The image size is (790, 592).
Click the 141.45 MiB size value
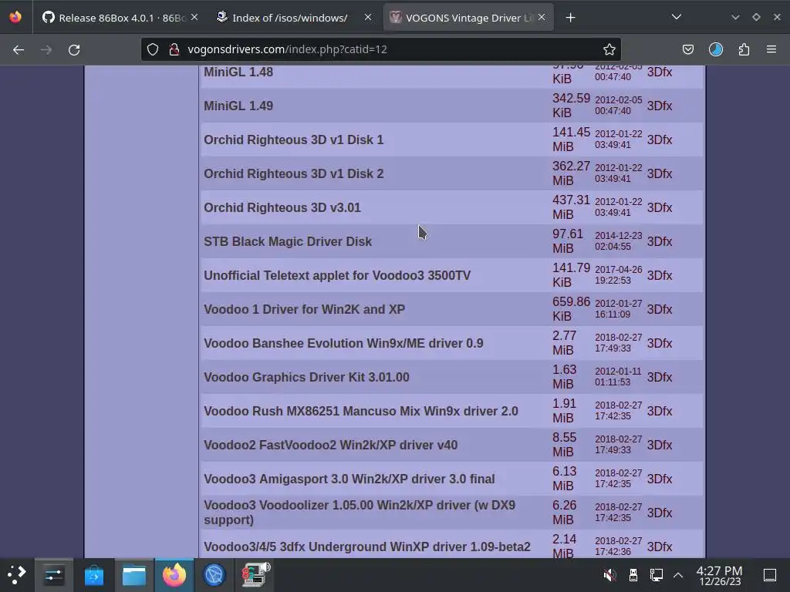pos(571,140)
